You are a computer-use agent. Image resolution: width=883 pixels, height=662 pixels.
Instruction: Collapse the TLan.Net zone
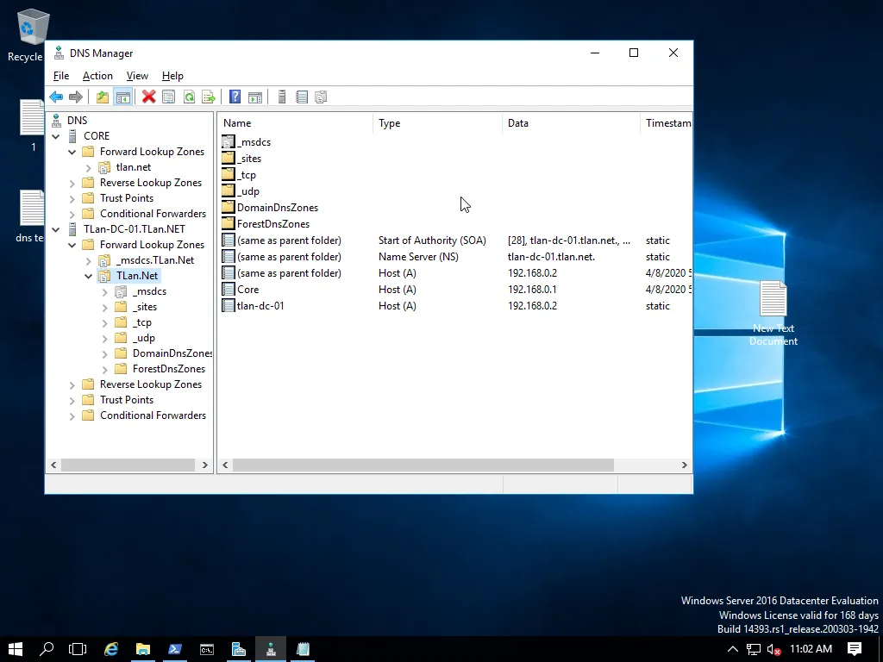(x=89, y=277)
